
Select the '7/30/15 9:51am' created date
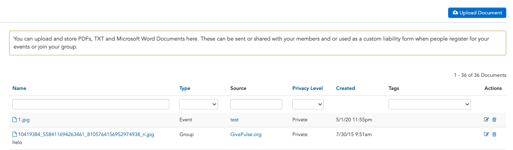[354, 134]
